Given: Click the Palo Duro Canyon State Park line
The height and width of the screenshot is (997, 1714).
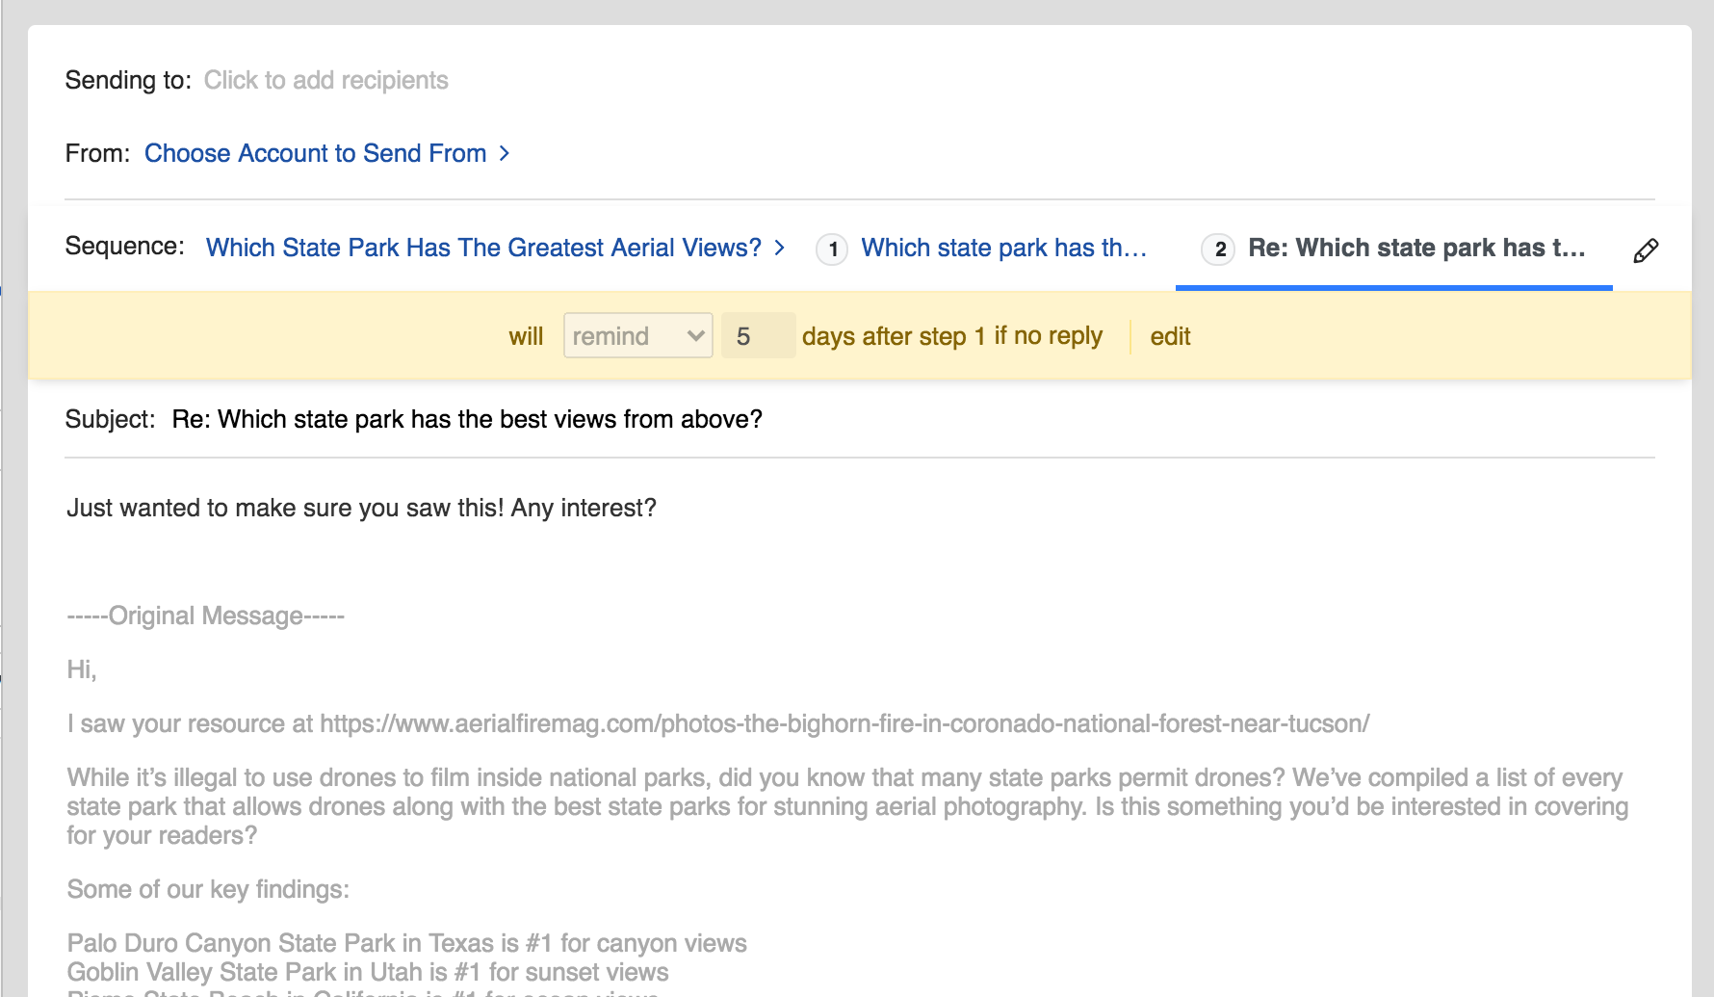Looking at the screenshot, I should (x=406, y=943).
